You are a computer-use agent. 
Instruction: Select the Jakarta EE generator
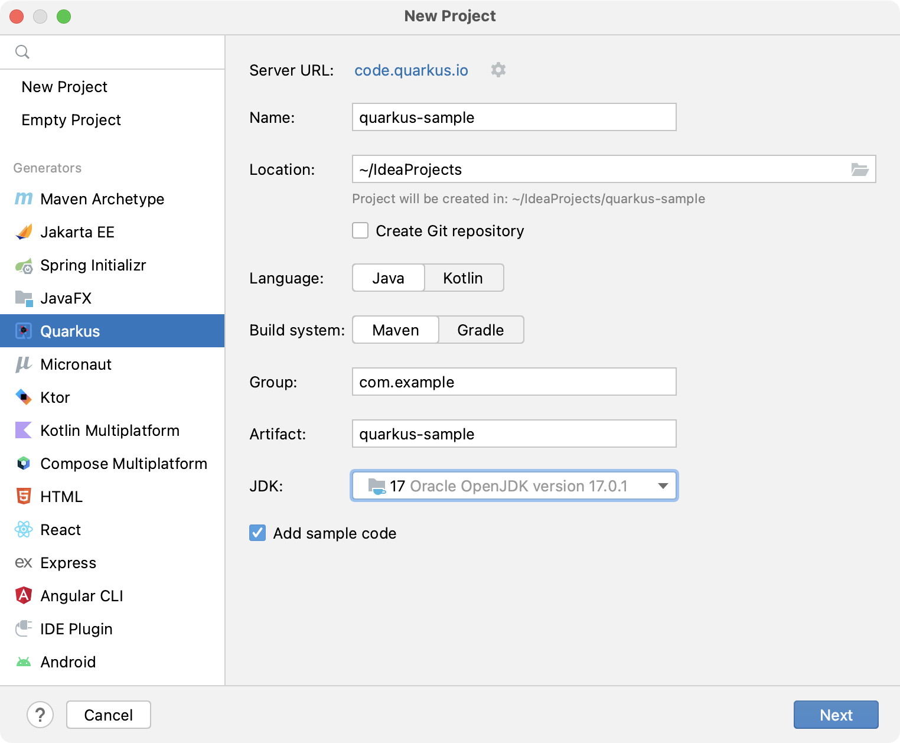pyautogui.click(x=112, y=232)
